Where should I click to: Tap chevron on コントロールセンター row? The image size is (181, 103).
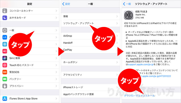[56, 11]
